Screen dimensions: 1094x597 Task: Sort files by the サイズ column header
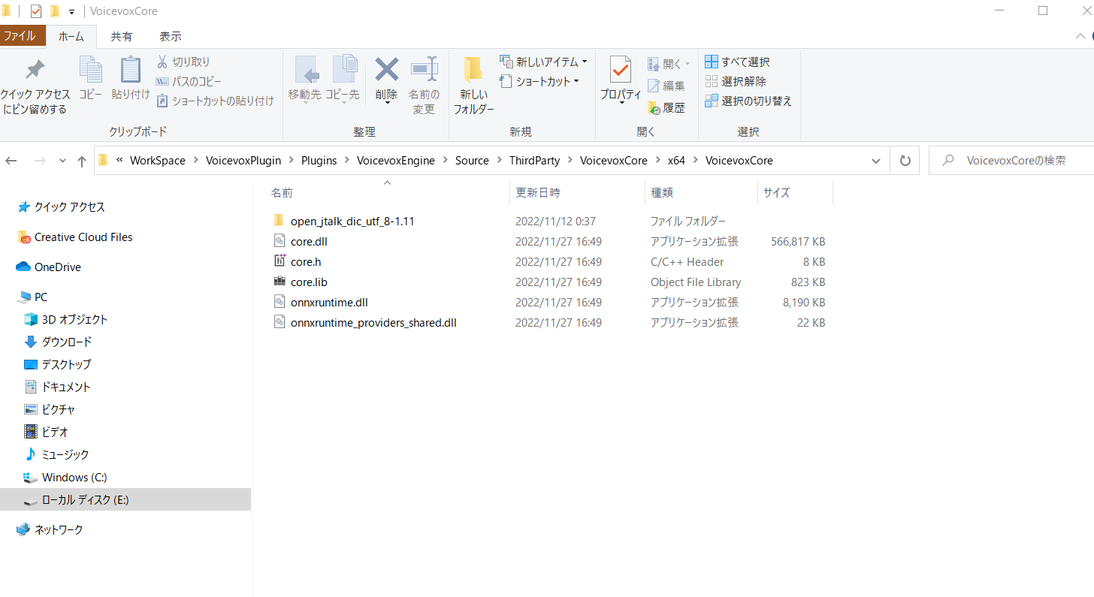point(795,193)
